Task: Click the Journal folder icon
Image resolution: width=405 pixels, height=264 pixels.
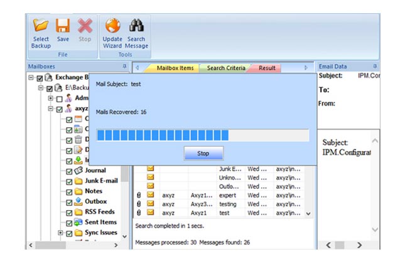Action: tap(78, 171)
